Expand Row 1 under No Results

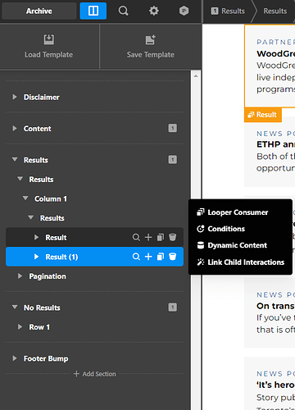point(20,327)
